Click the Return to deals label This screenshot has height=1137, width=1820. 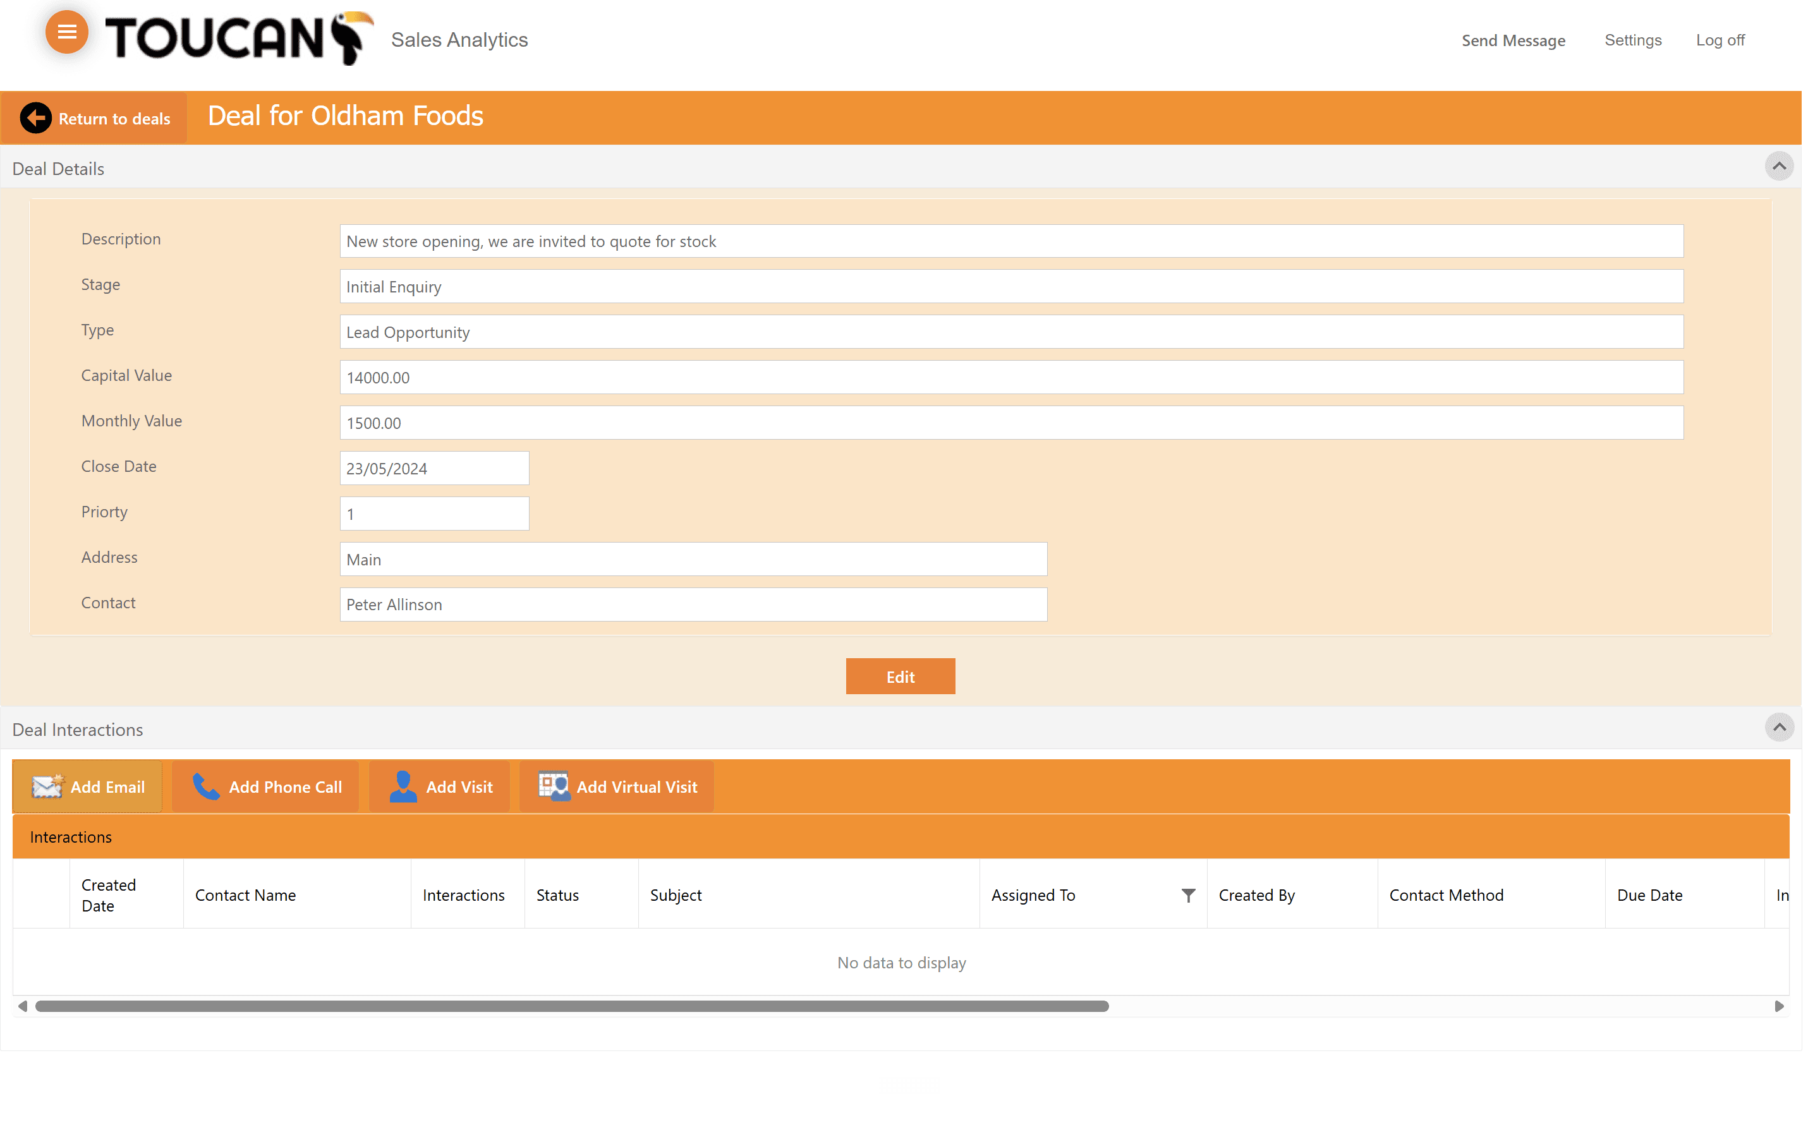tap(114, 119)
